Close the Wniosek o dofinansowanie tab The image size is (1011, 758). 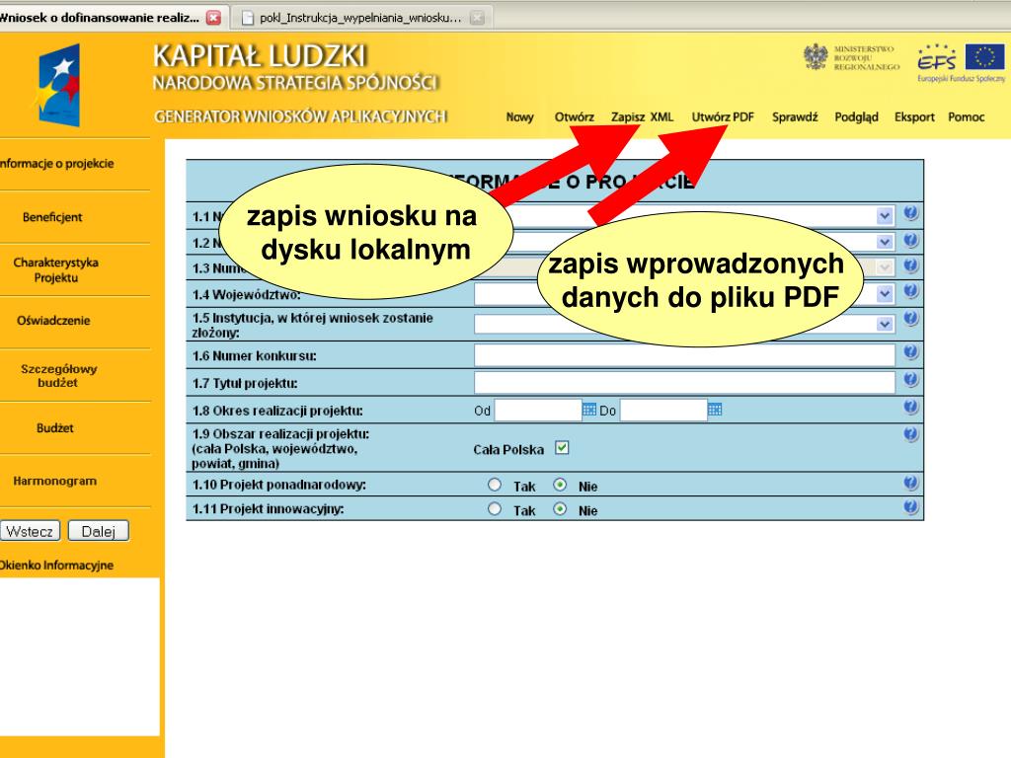click(x=213, y=18)
